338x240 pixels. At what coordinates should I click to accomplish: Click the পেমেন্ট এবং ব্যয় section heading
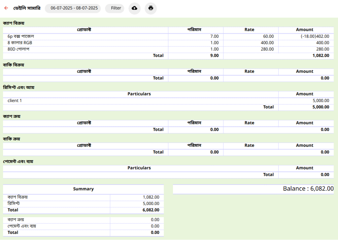[18, 161]
